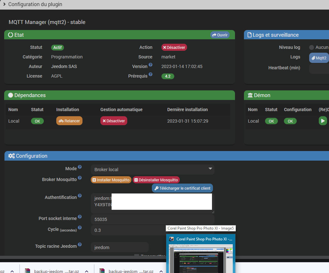This screenshot has width=329, height=273.
Task: Select the Aucun log level radio button
Action: (311, 47)
